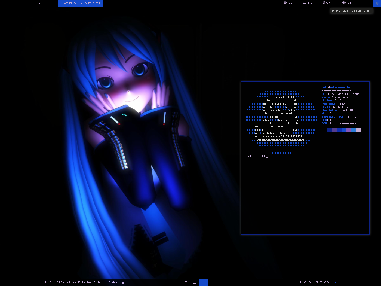Click the 'Shell: bash 4.3.46' line

click(336, 107)
